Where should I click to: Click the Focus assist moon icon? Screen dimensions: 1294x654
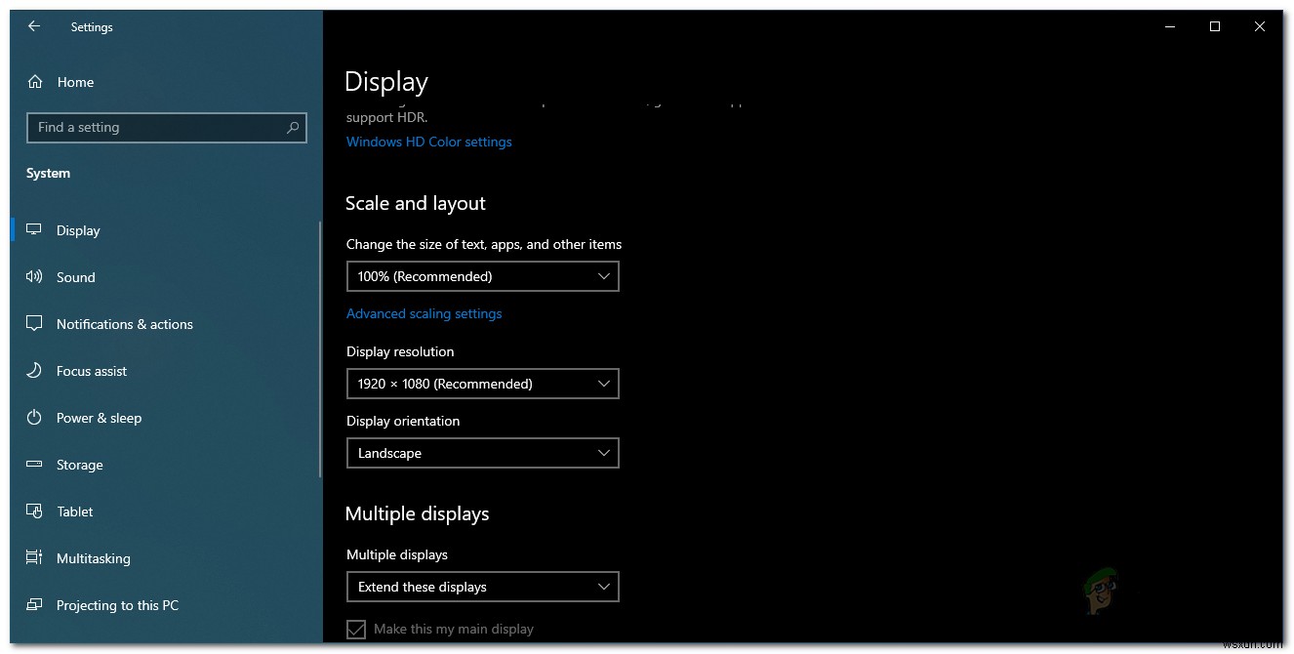point(34,371)
